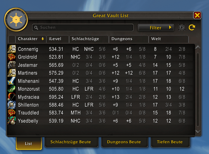Image resolution: width=209 pixels, height=154 pixels.
Task: Select the Mydraciea character name
Action: click(x=29, y=97)
